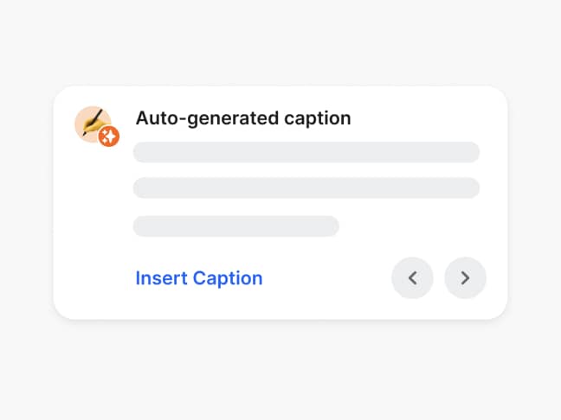
Task: Click the circular back navigation button
Action: tap(412, 277)
